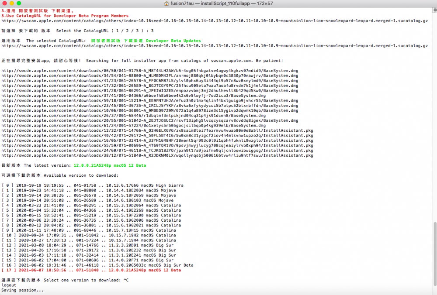Click the prompt 'Select the CatalogURL ( 1 / 2 / 3 ) : 3'
This screenshot has width=437, height=295.
click(105, 31)
